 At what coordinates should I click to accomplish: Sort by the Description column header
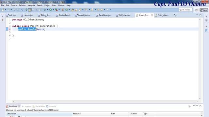39,114
